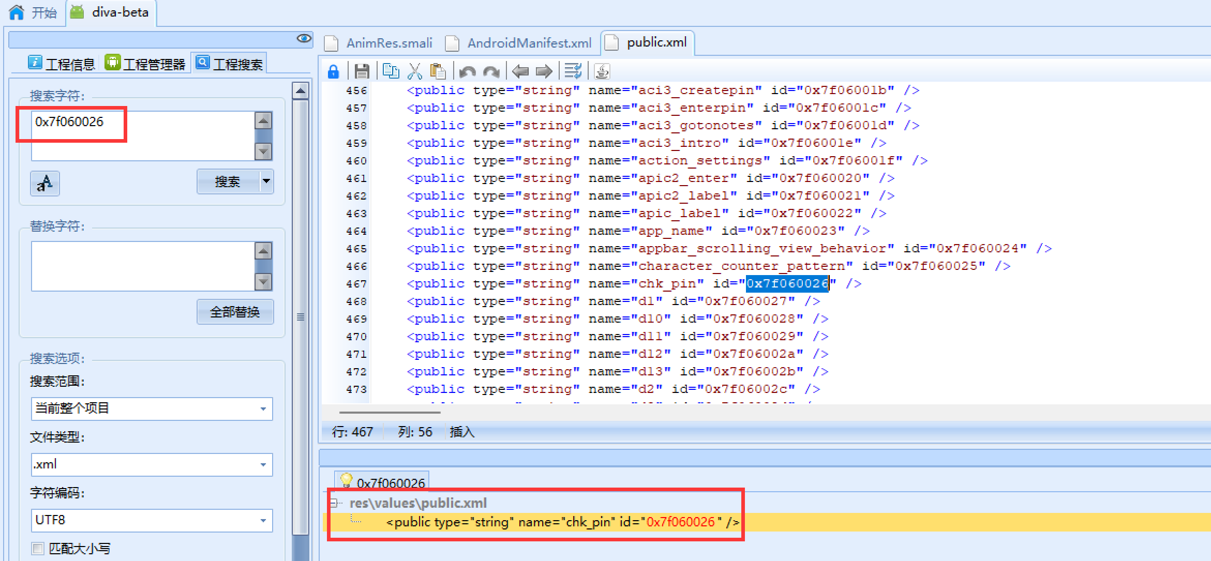1211x561 pixels.
Task: Click the word-wrap lines icon
Action: point(573,71)
